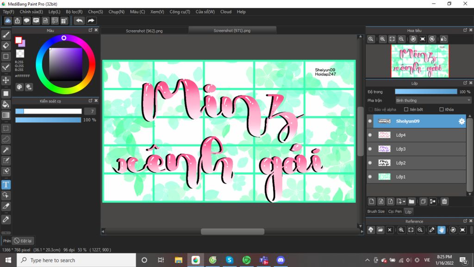Click the Đặt lại reset button
Image resolution: width=474 pixels, height=267 pixels.
pos(23,241)
